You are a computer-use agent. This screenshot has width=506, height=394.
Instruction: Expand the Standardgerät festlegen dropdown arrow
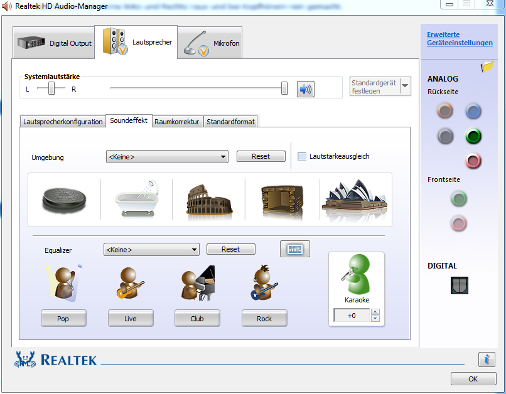[405, 86]
